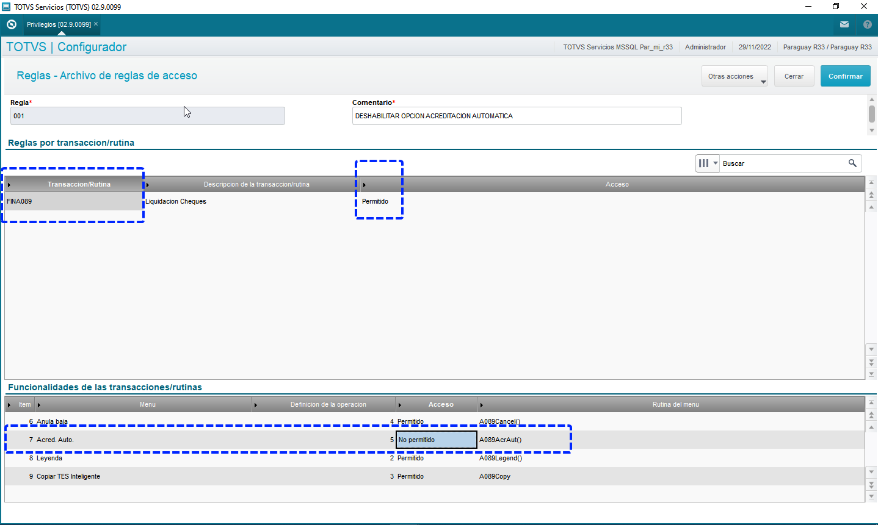Open the help question mark icon
Image resolution: width=878 pixels, height=525 pixels.
[x=868, y=25]
